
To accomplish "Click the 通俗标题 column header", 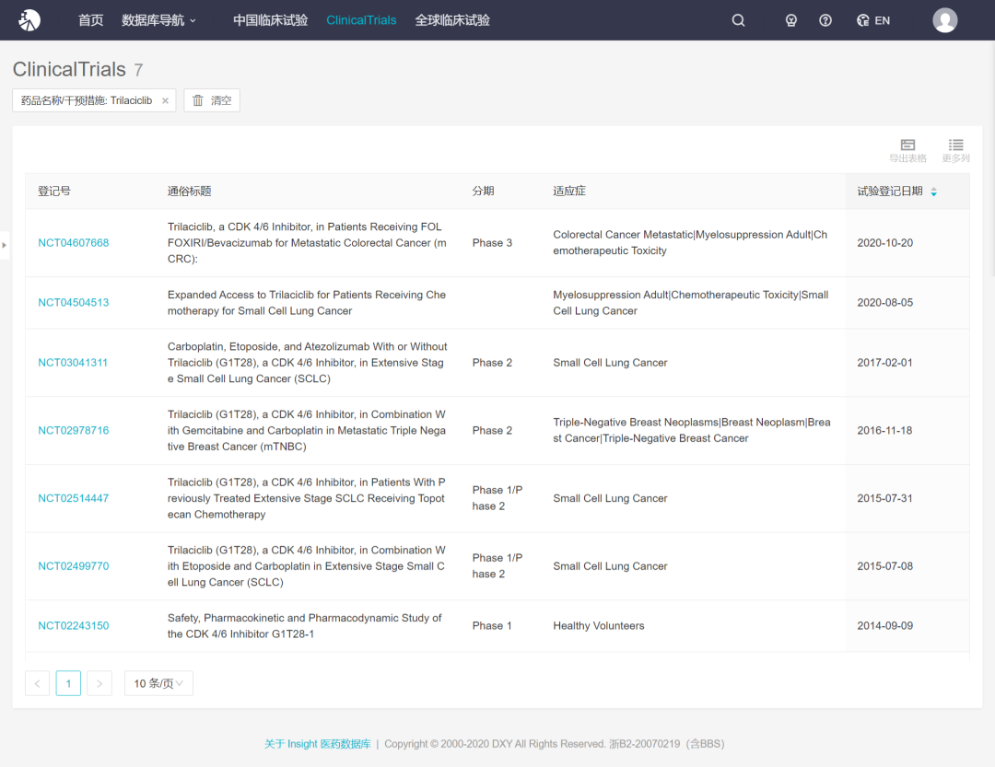I will pyautogui.click(x=189, y=192).
